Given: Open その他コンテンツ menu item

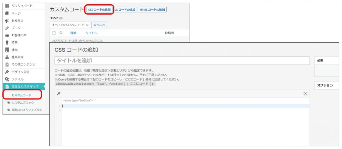Looking at the screenshot, I should click(x=24, y=65).
